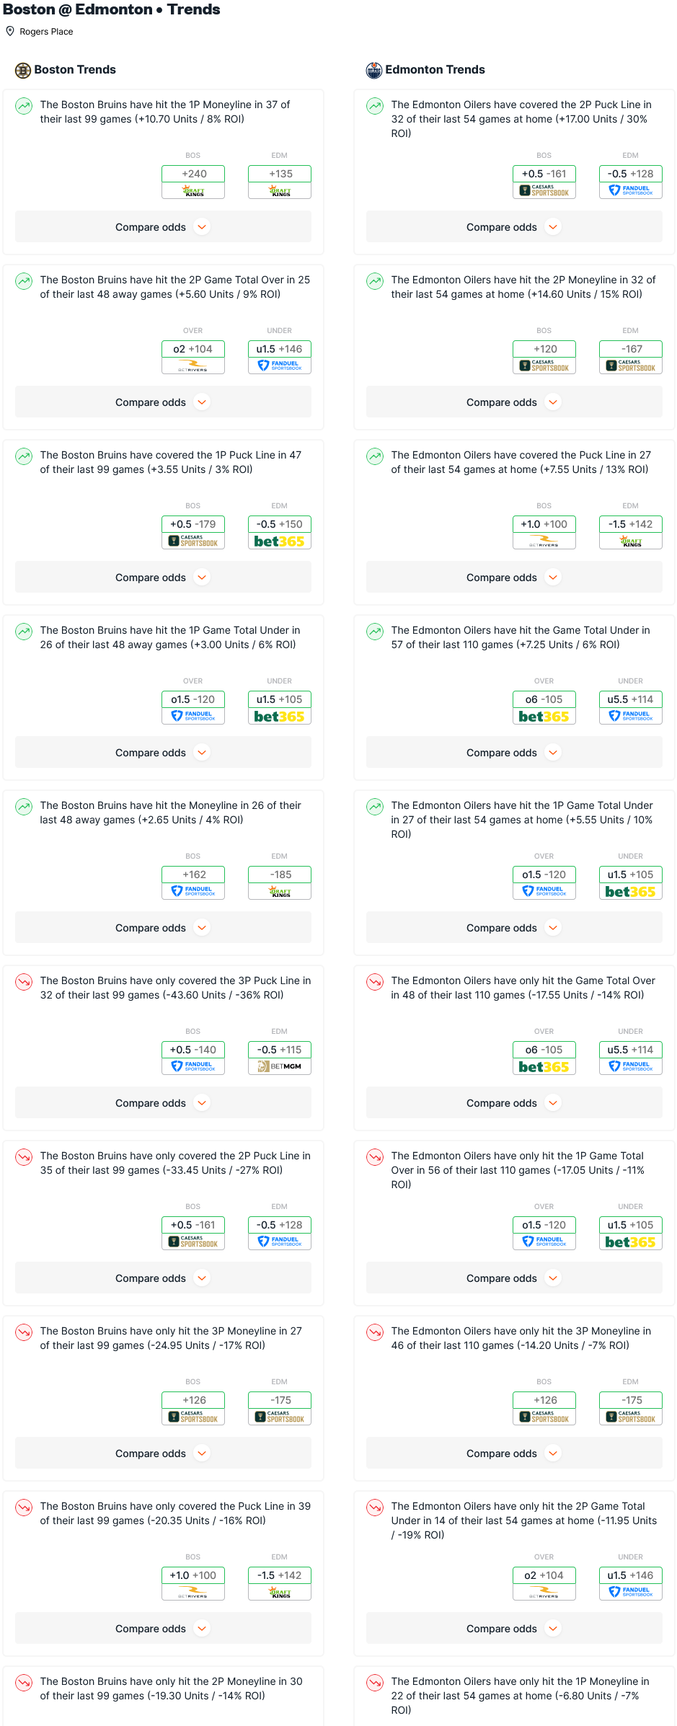The height and width of the screenshot is (1726, 677).
Task: Expand Compare odds under Oilers 3P Moneyline trend
Action: (513, 1453)
